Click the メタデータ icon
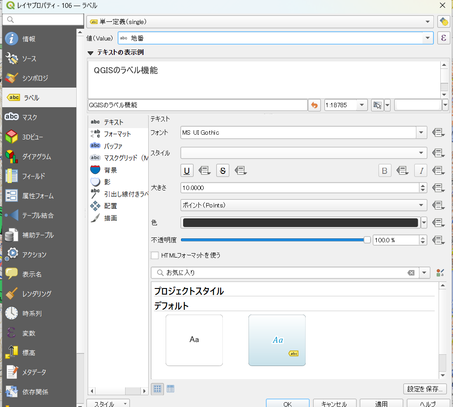 tap(11, 372)
